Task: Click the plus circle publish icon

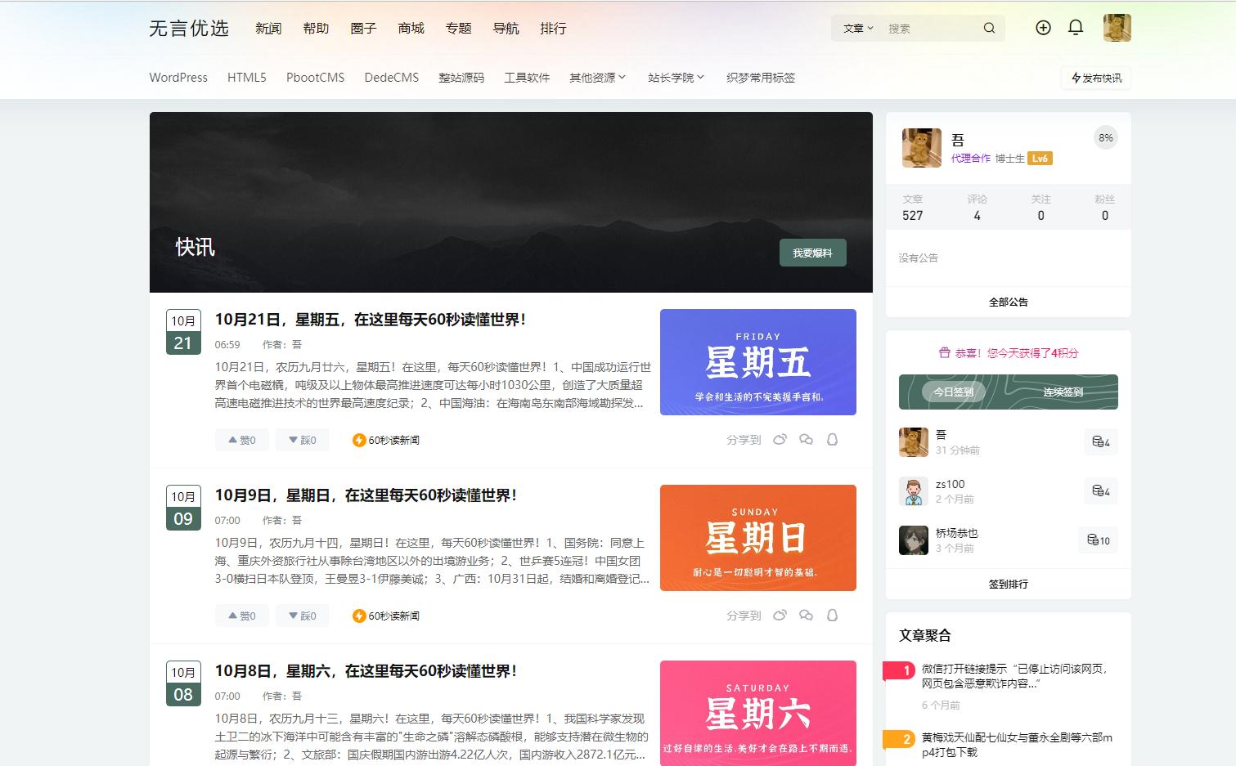Action: tap(1043, 28)
